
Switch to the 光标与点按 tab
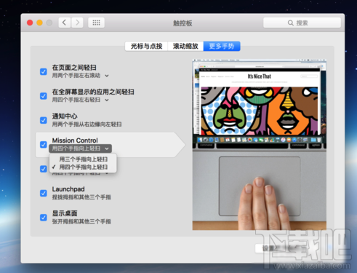146,46
